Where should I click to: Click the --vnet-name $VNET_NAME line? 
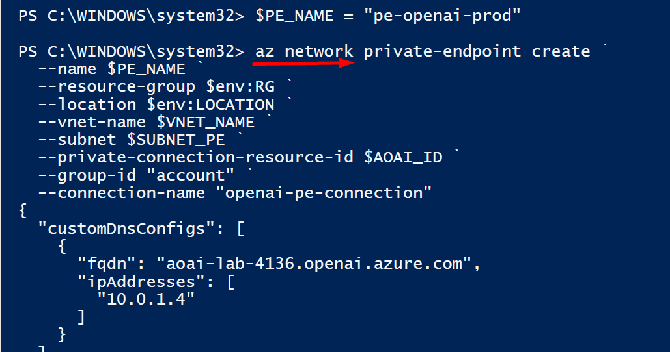(x=147, y=122)
